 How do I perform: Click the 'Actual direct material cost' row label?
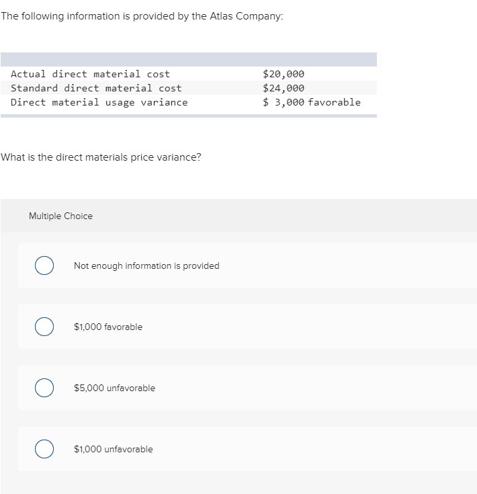click(90, 74)
